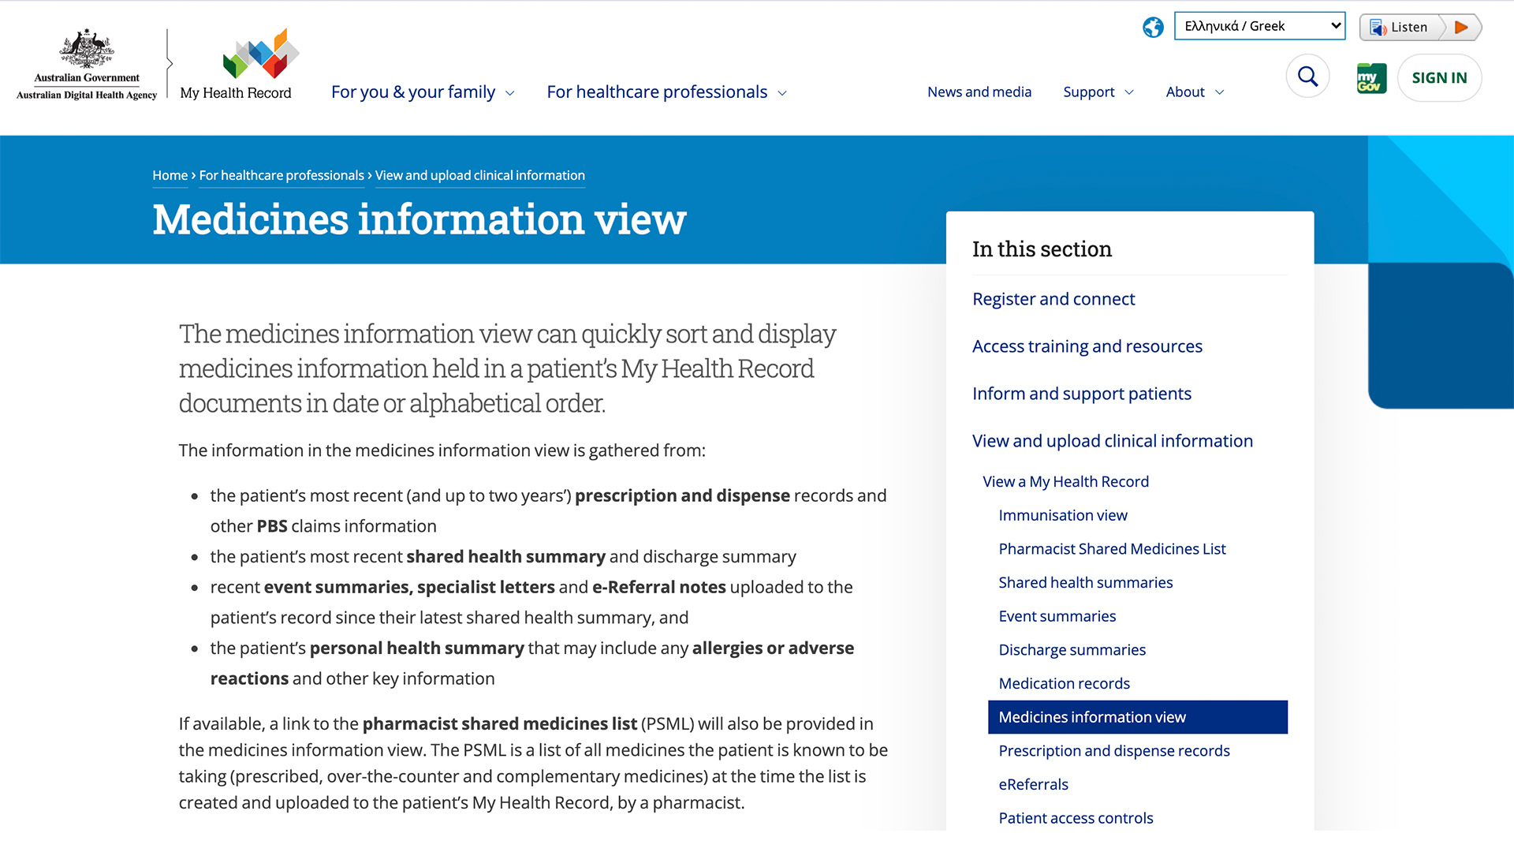Open Patient access controls link
The image size is (1514, 852).
click(1076, 818)
